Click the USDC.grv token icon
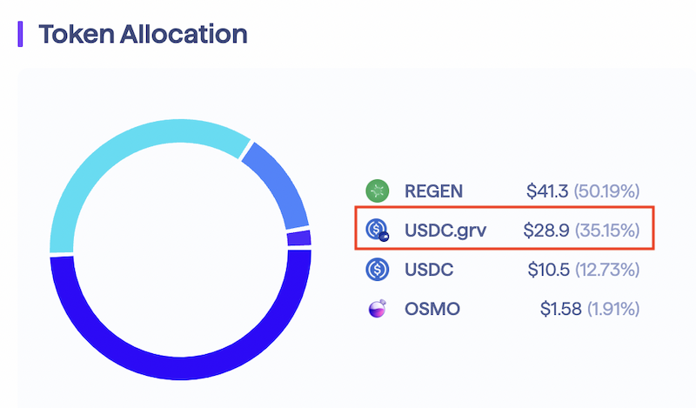Viewport: 696px width, 408px height. click(x=378, y=231)
